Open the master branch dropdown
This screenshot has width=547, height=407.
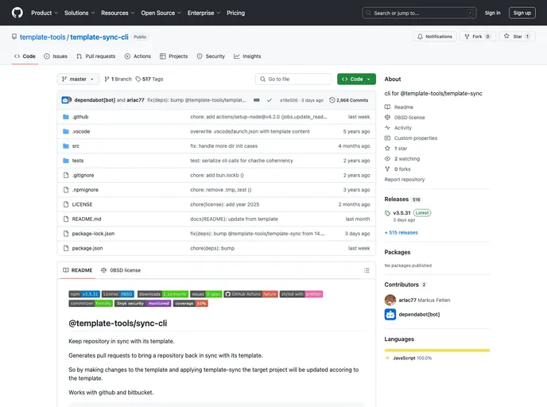(x=78, y=79)
